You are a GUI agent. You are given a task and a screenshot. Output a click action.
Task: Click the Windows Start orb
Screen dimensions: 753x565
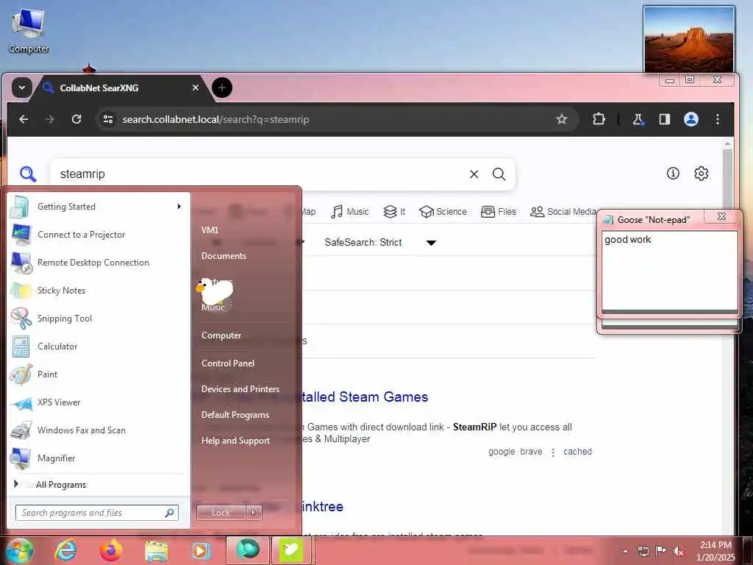(19, 550)
